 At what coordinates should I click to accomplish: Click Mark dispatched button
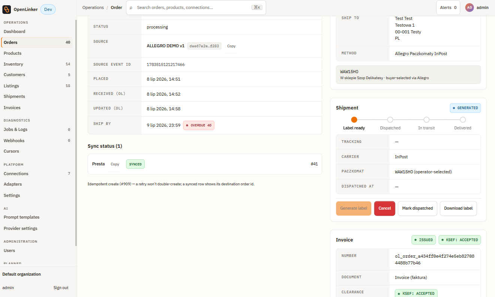417,208
